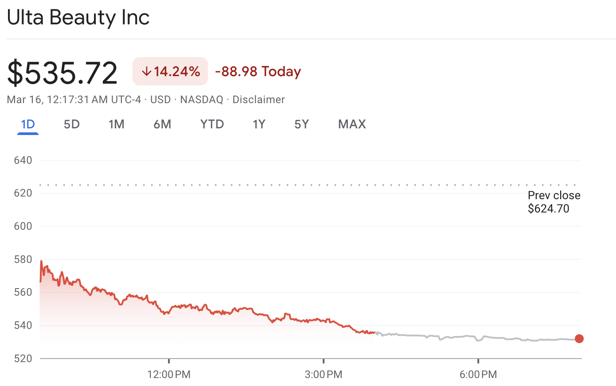Switch to the 1Y chart

pyautogui.click(x=259, y=124)
